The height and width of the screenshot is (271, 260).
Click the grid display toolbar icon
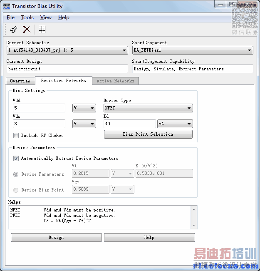coord(42,30)
